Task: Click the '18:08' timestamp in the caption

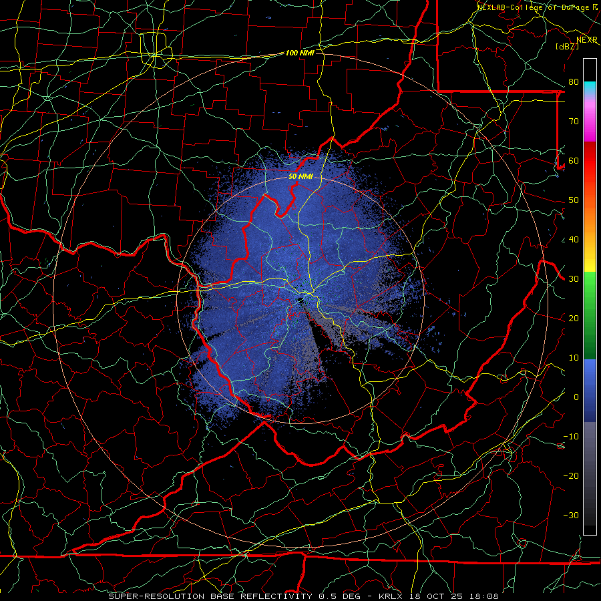Action: tap(483, 596)
